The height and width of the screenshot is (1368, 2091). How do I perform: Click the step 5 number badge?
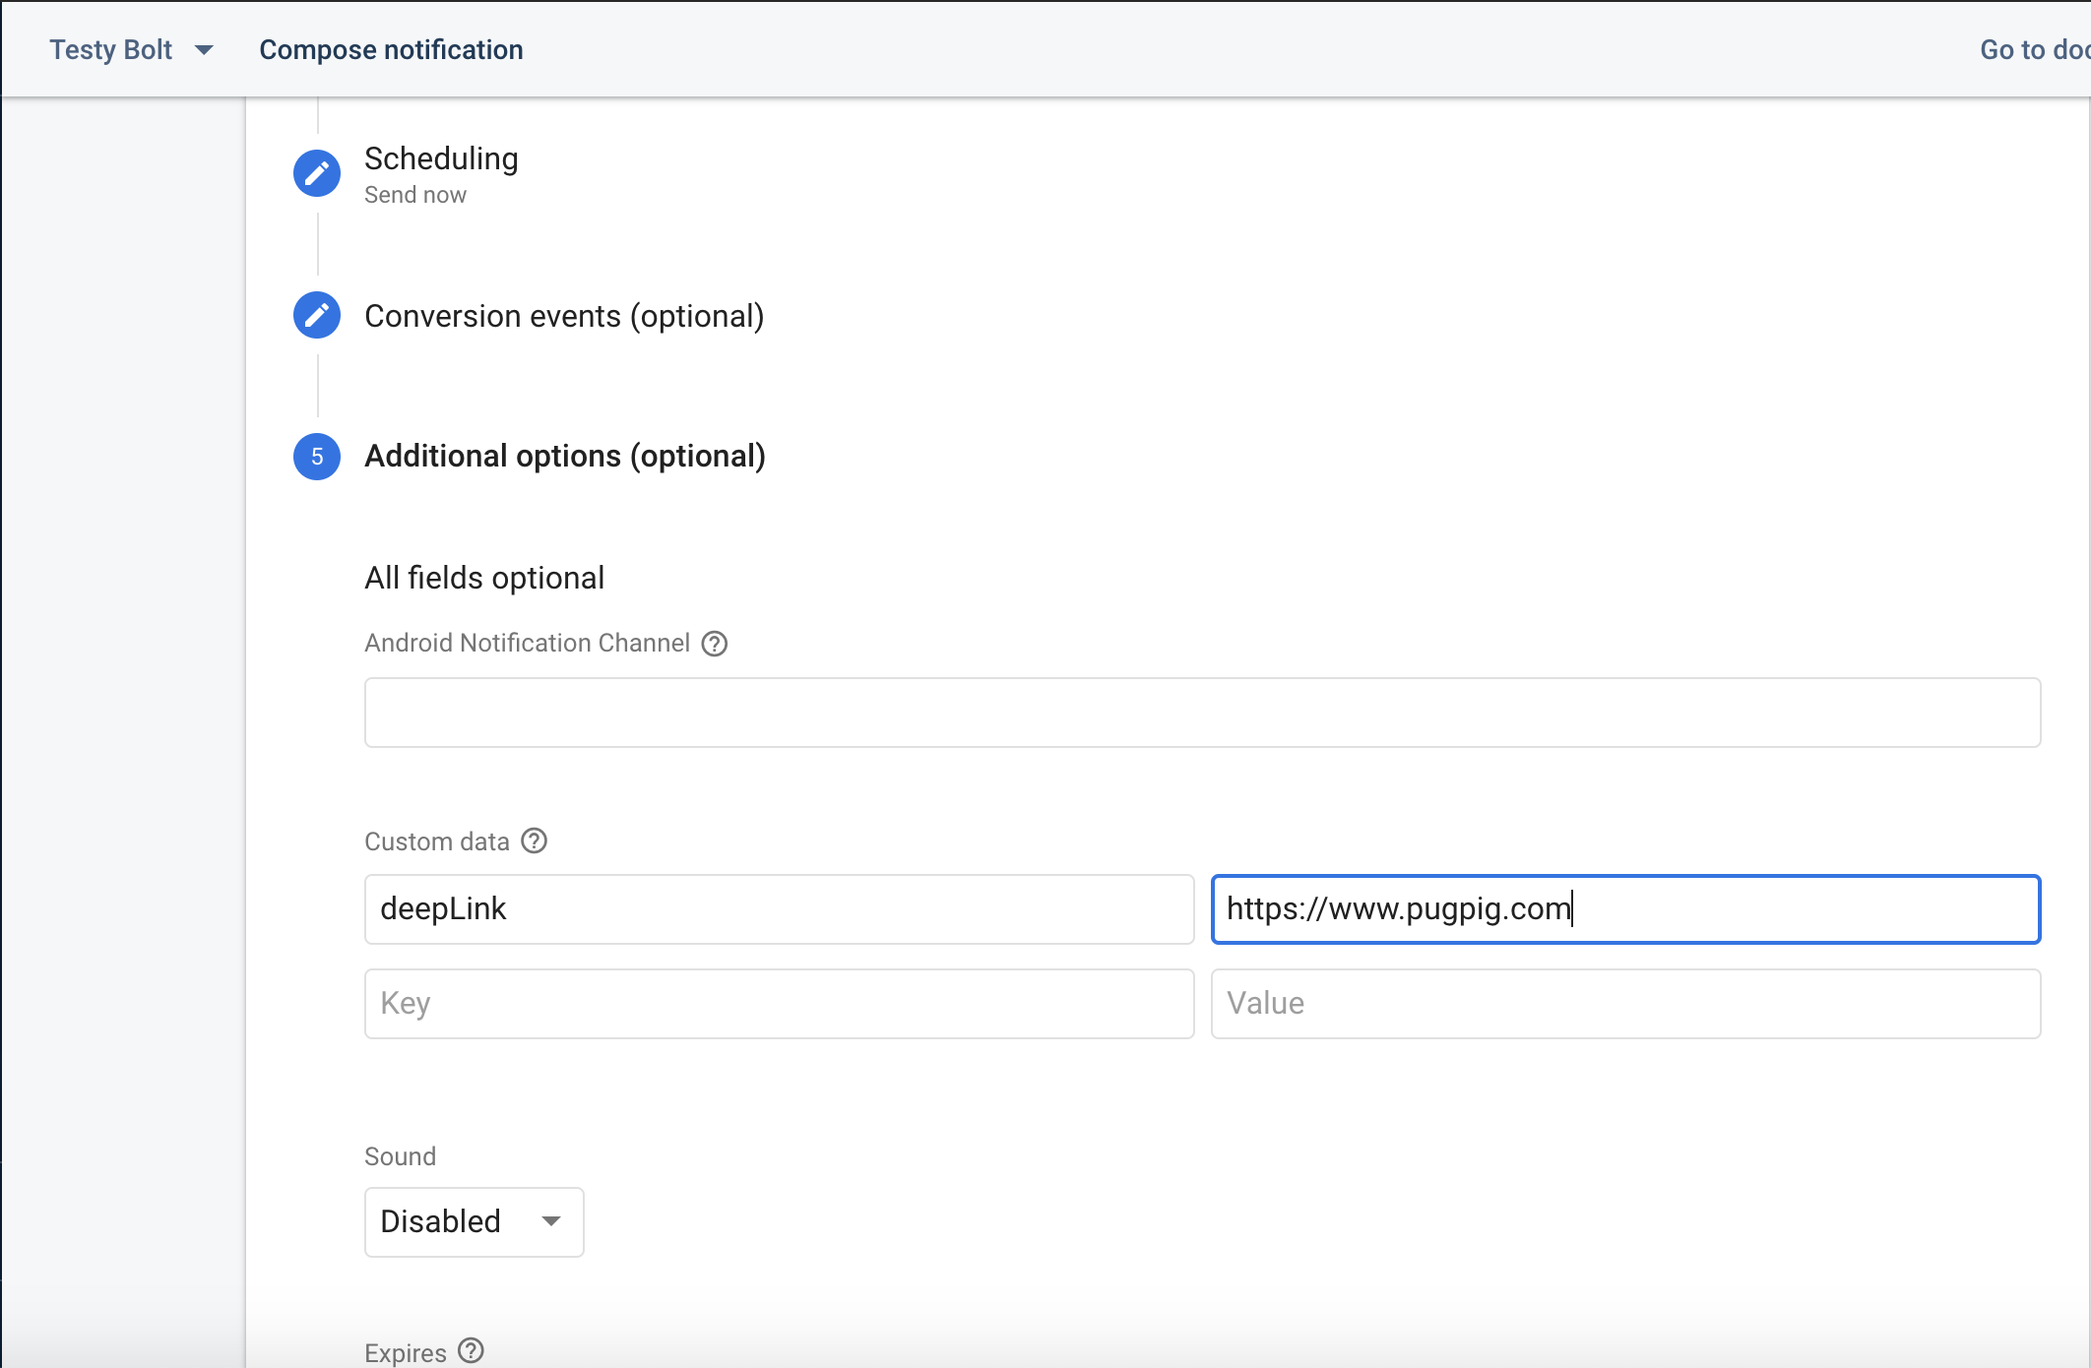(x=317, y=457)
